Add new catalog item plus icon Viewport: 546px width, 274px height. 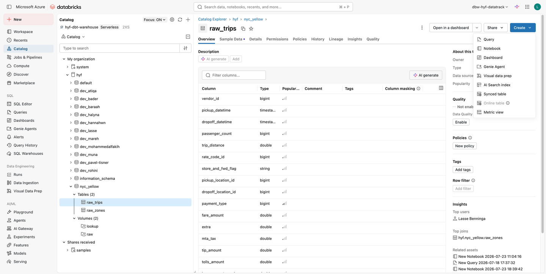188,20
